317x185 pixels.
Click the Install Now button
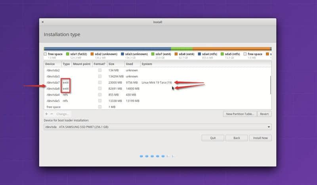[x=260, y=138]
